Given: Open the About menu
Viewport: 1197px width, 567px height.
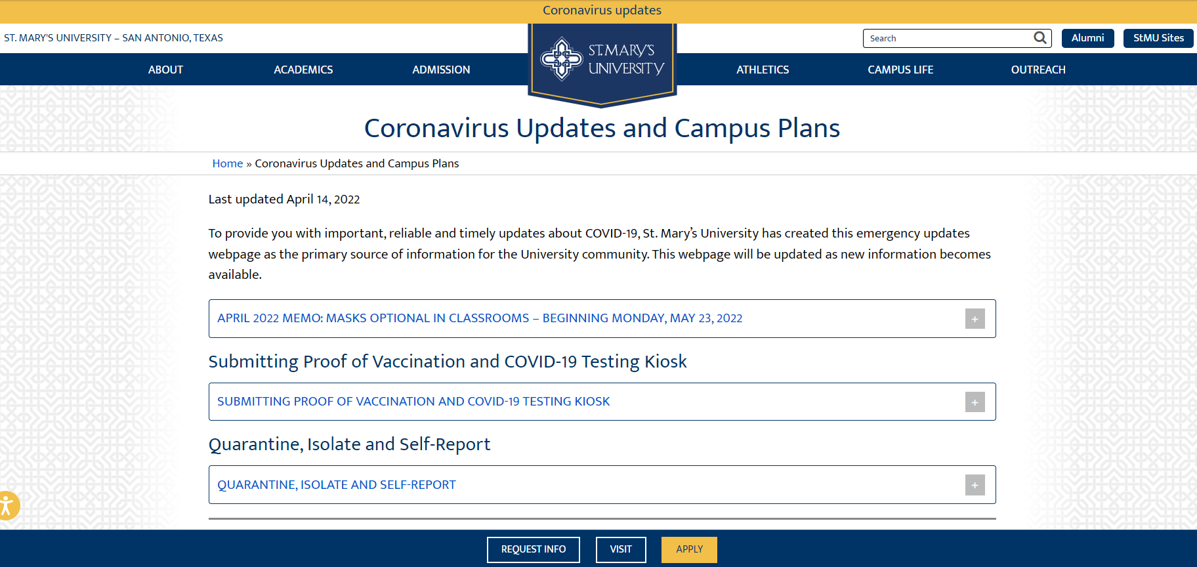Looking at the screenshot, I should pos(165,70).
